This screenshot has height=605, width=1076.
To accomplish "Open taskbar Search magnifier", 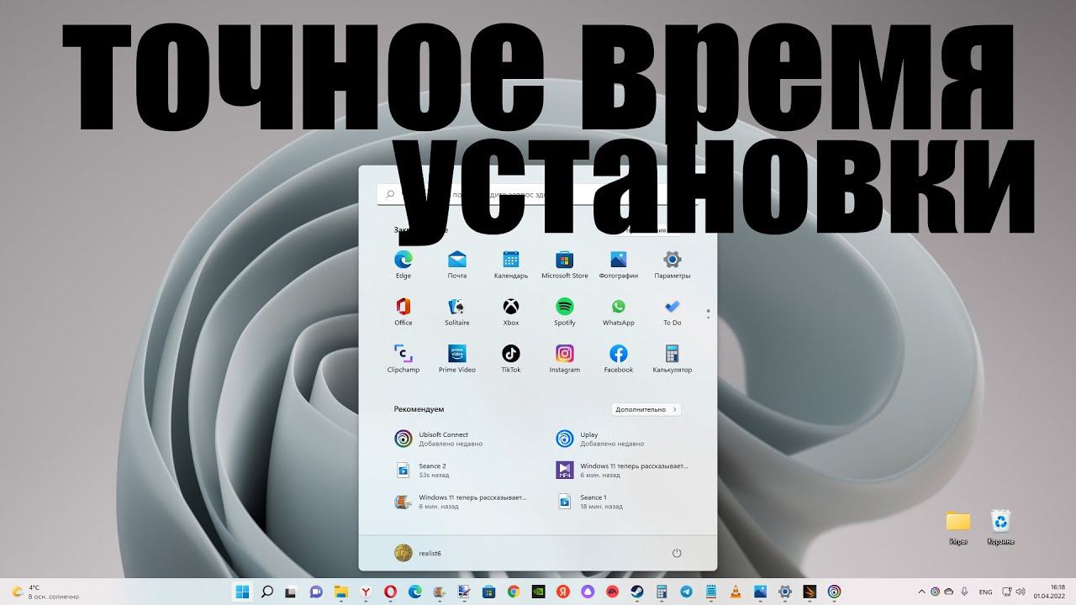I will coord(267,592).
